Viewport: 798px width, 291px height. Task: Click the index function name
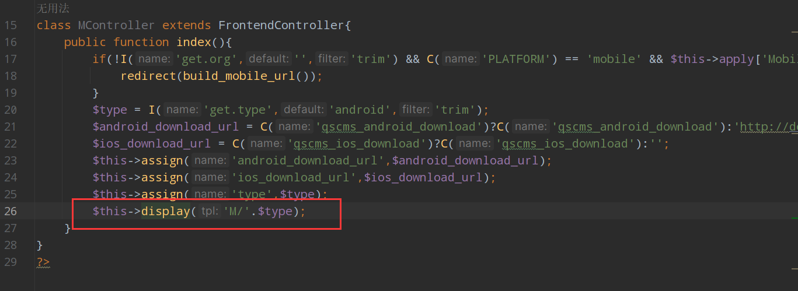click(194, 42)
